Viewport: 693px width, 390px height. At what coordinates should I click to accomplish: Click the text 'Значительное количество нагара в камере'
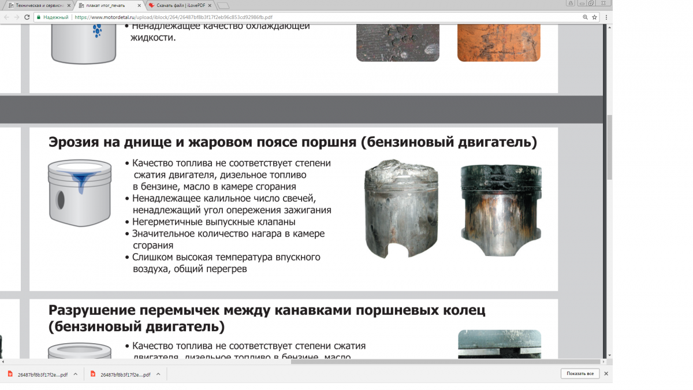click(x=228, y=234)
